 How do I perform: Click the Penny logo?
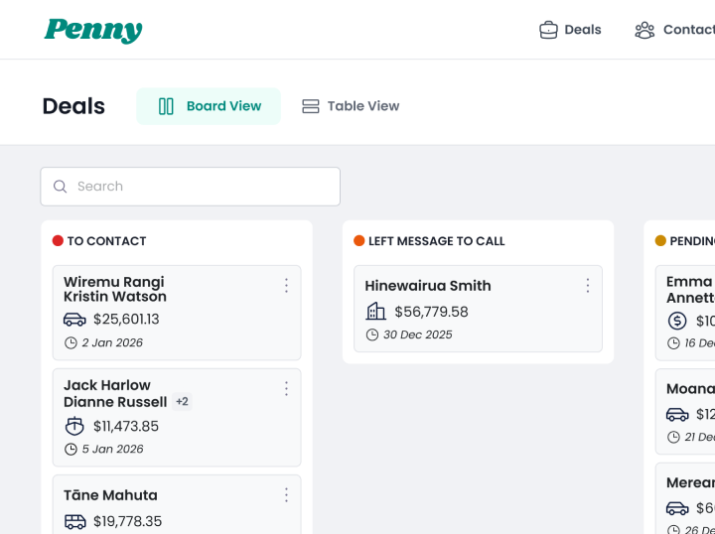tap(93, 31)
